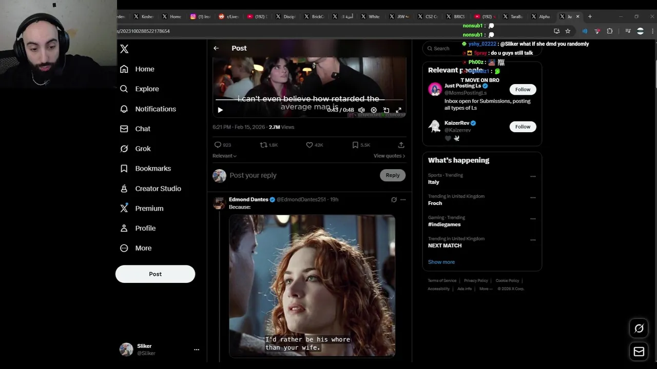The image size is (657, 369).
Task: Follow Just Posting Ls
Action: click(x=523, y=90)
